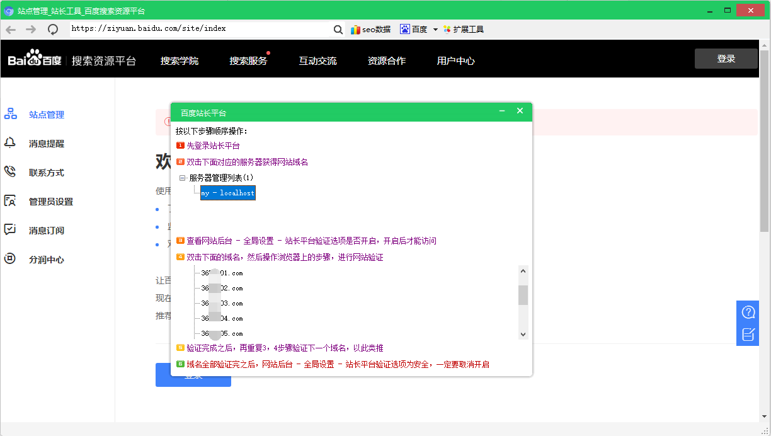Image resolution: width=771 pixels, height=436 pixels.
Task: Click the domain list scrollbar thumb
Action: pyautogui.click(x=523, y=295)
